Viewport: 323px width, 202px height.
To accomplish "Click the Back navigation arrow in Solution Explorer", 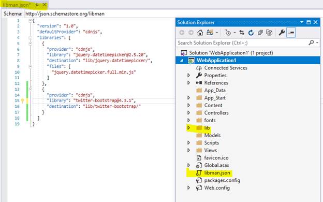I will [x=182, y=33].
